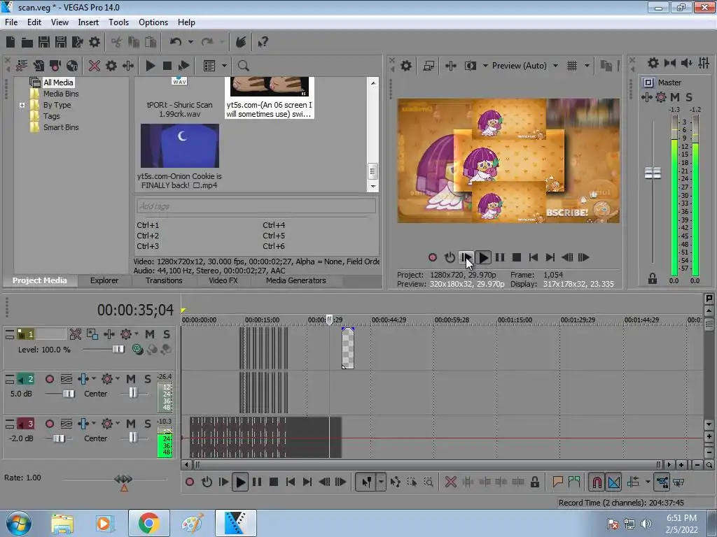
Task: Start preview of selected media in Project Media
Action: click(150, 66)
